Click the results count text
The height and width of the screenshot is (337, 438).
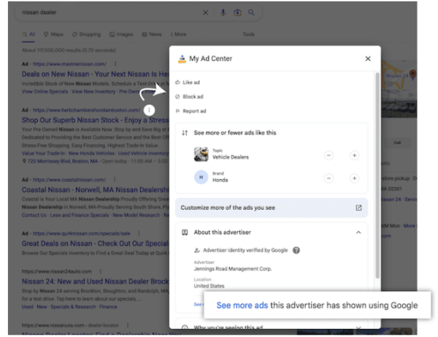69,50
